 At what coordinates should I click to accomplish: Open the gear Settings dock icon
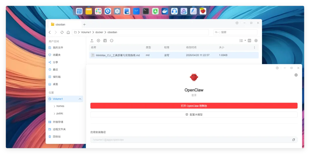point(117,11)
